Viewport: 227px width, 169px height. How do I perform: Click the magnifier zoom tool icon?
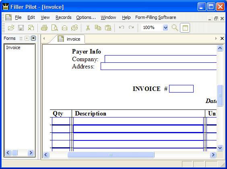point(175,28)
